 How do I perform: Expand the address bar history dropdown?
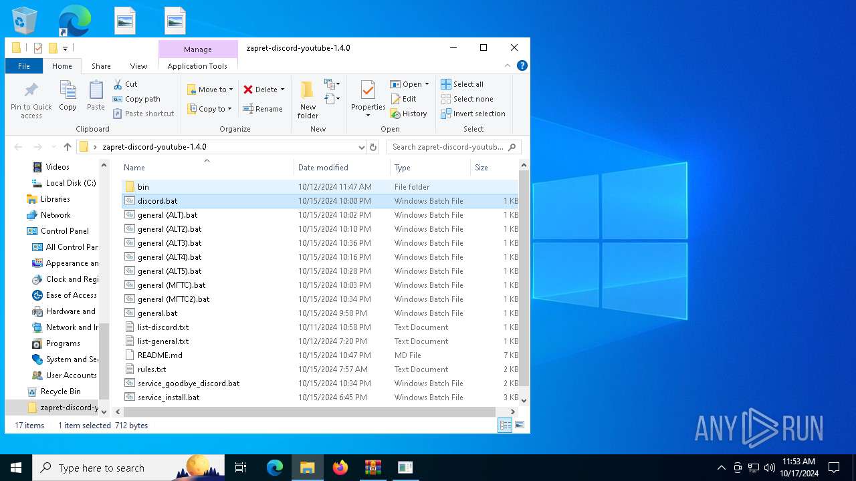(361, 147)
